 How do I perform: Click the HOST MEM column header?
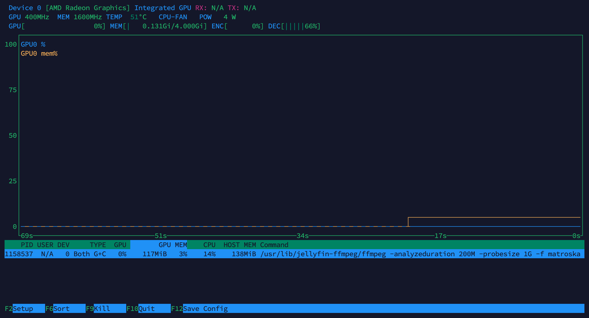coord(240,245)
